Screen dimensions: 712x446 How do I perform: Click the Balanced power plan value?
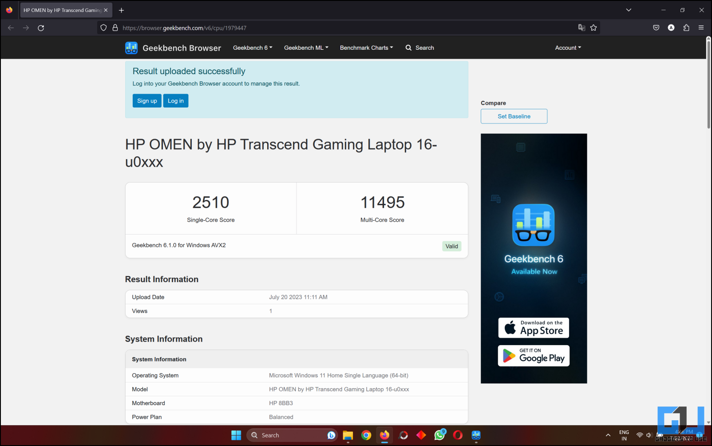[x=281, y=417]
